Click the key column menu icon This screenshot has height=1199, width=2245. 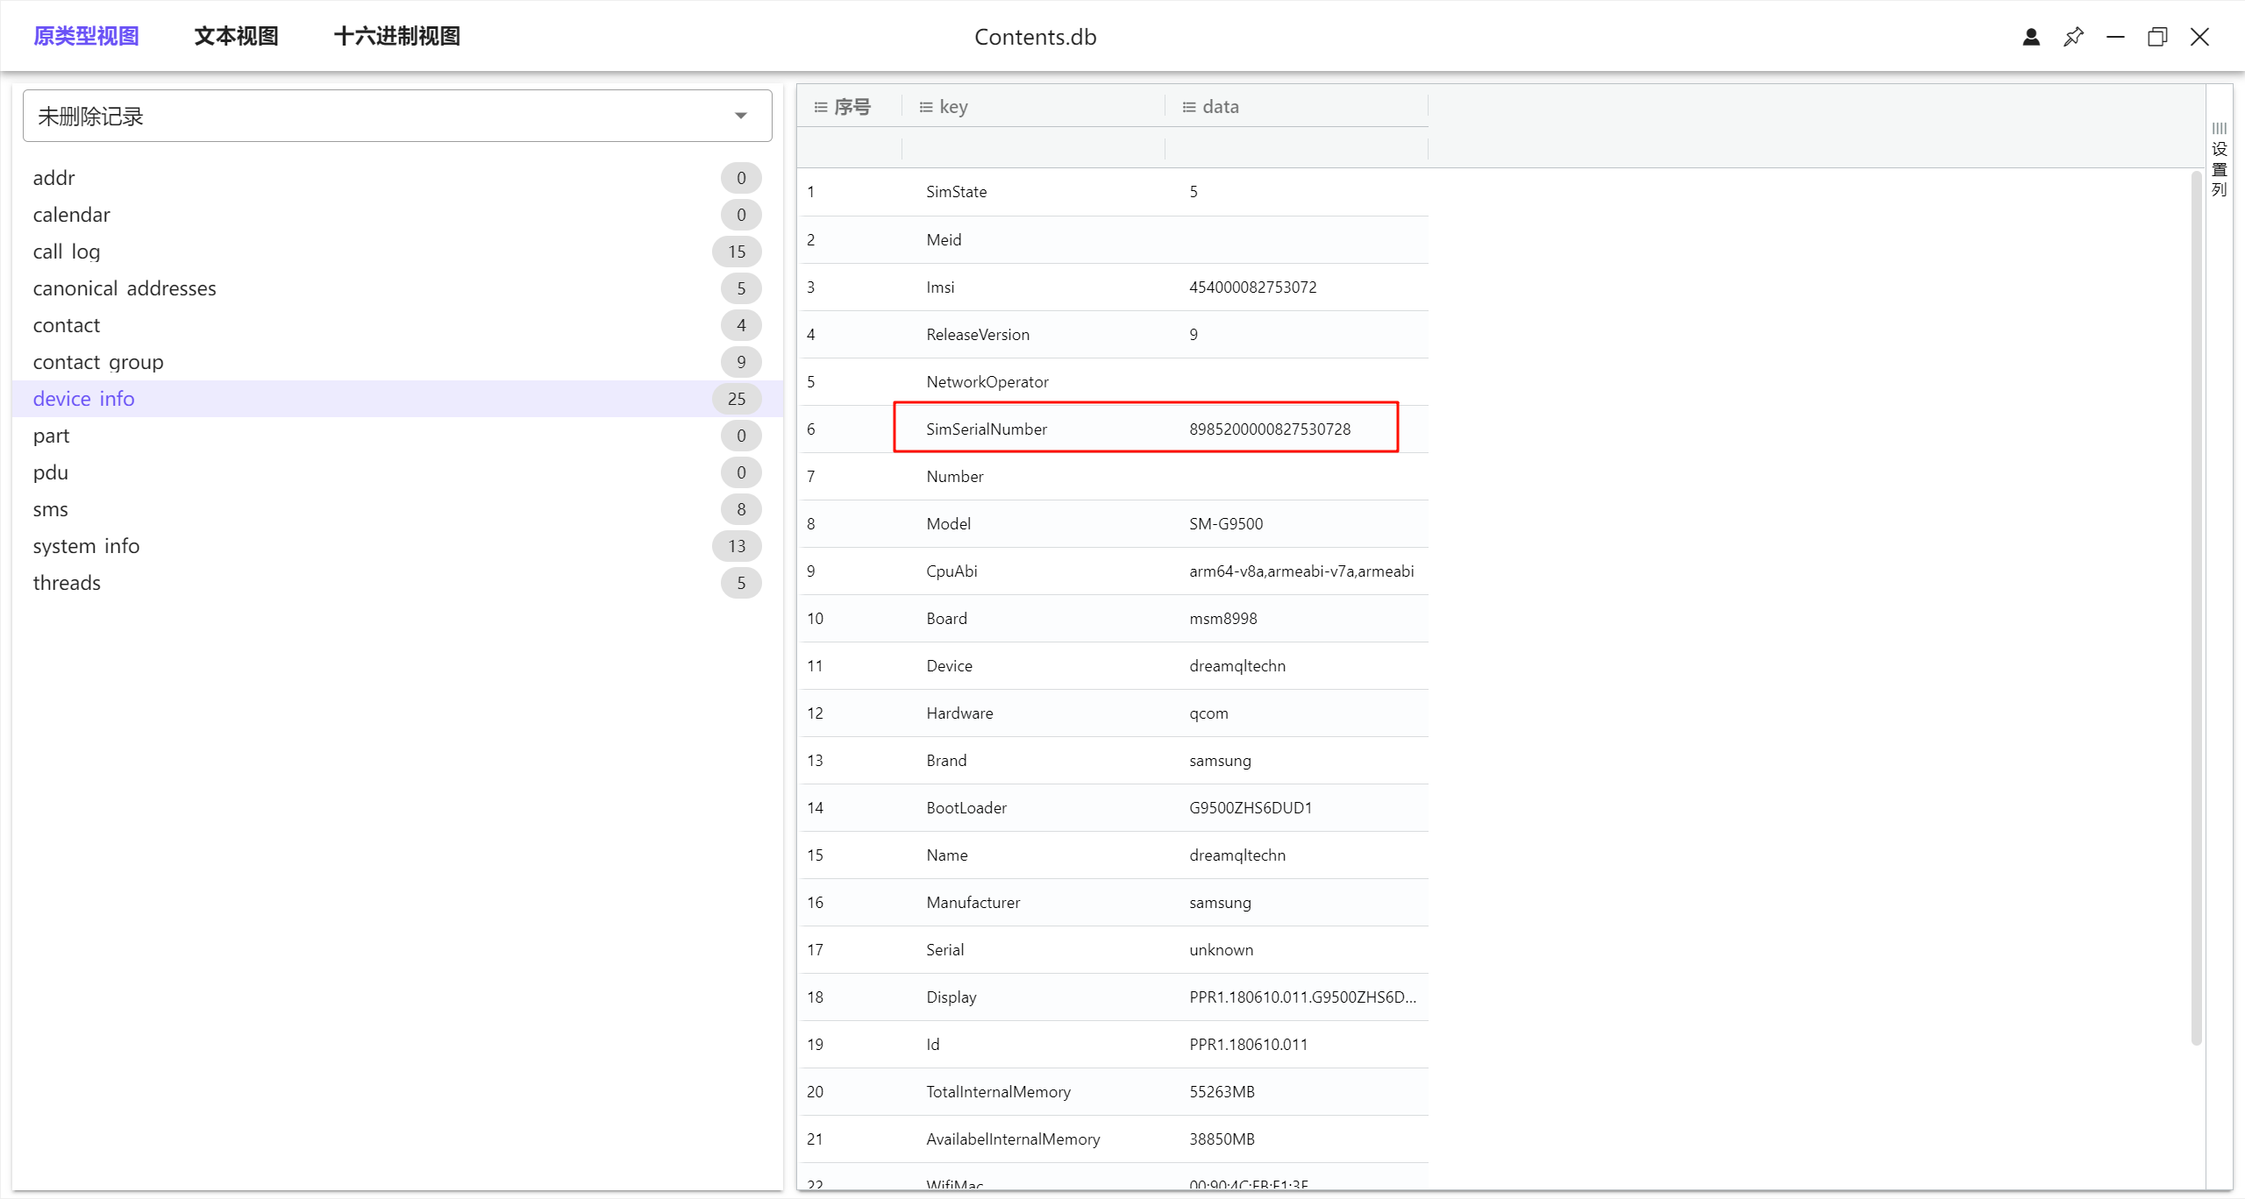coord(926,107)
